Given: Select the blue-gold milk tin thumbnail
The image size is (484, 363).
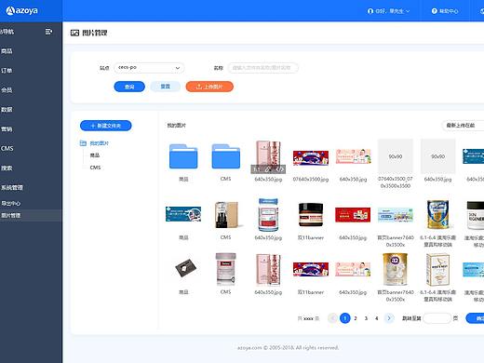Looking at the screenshot, I should 437,215.
